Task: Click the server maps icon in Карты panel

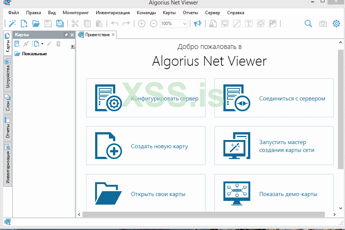Action: [17, 44]
